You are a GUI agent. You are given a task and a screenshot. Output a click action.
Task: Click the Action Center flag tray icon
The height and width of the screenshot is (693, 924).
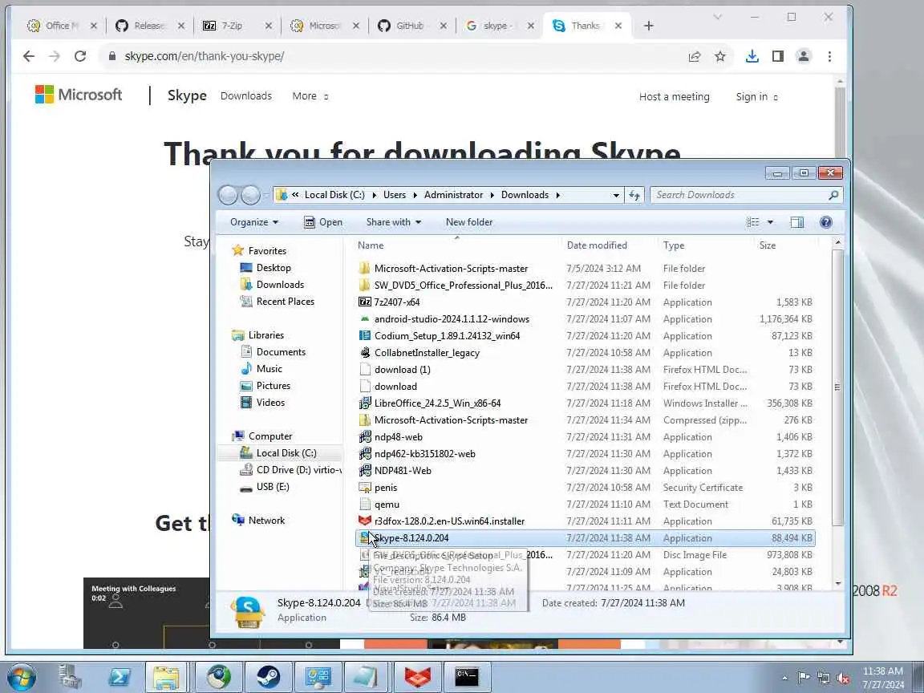(804, 678)
